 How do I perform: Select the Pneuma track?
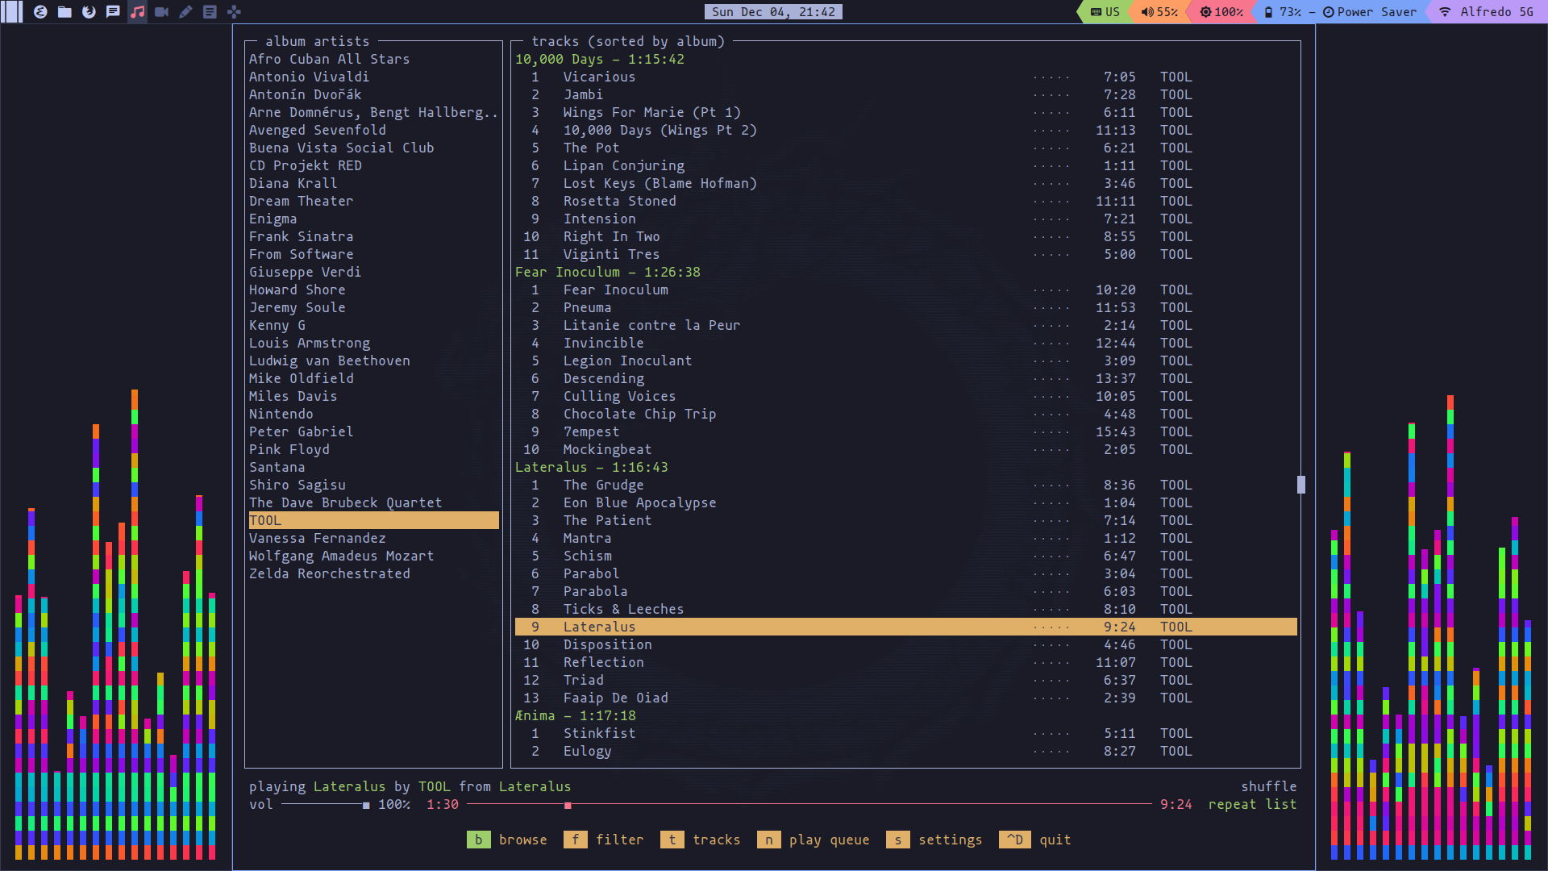[x=905, y=307]
